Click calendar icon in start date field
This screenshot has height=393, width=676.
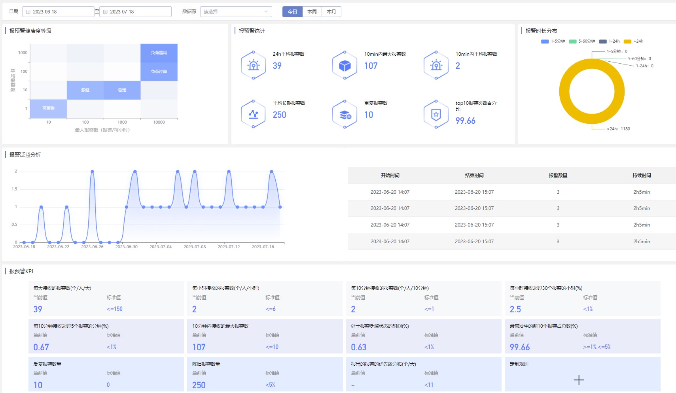pos(28,12)
